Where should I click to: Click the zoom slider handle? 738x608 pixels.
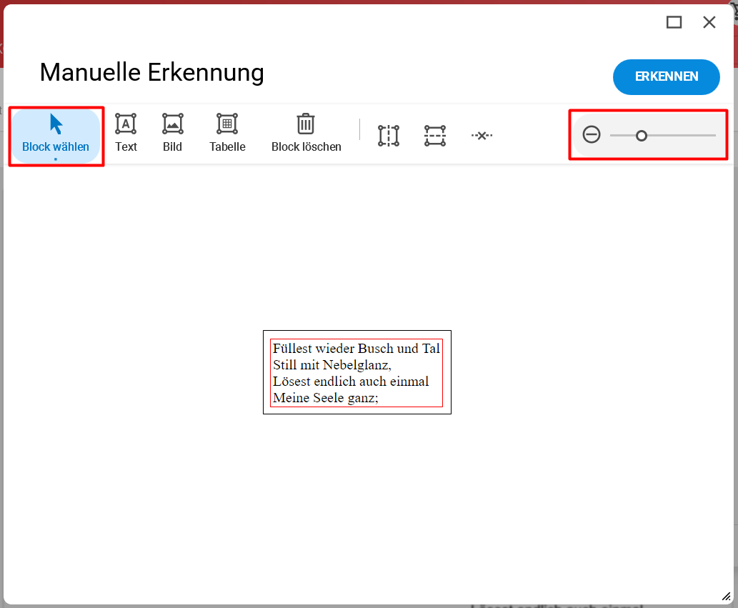click(x=641, y=136)
